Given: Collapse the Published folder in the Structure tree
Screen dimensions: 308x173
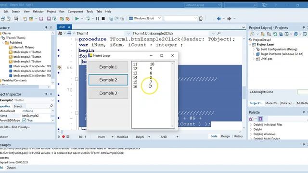Looking at the screenshot, I should (x=3, y=43).
